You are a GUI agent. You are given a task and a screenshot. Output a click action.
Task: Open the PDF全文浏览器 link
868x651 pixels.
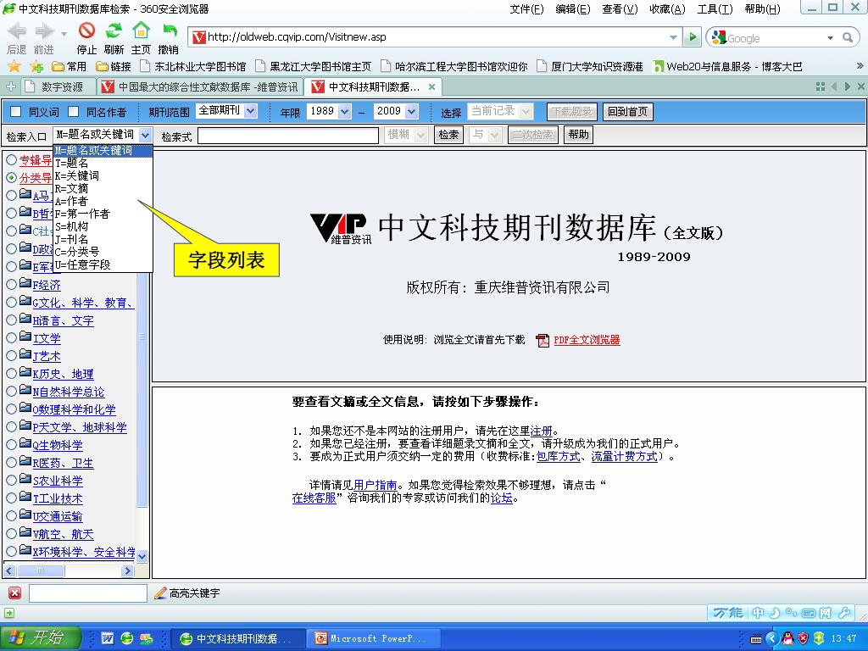click(587, 340)
